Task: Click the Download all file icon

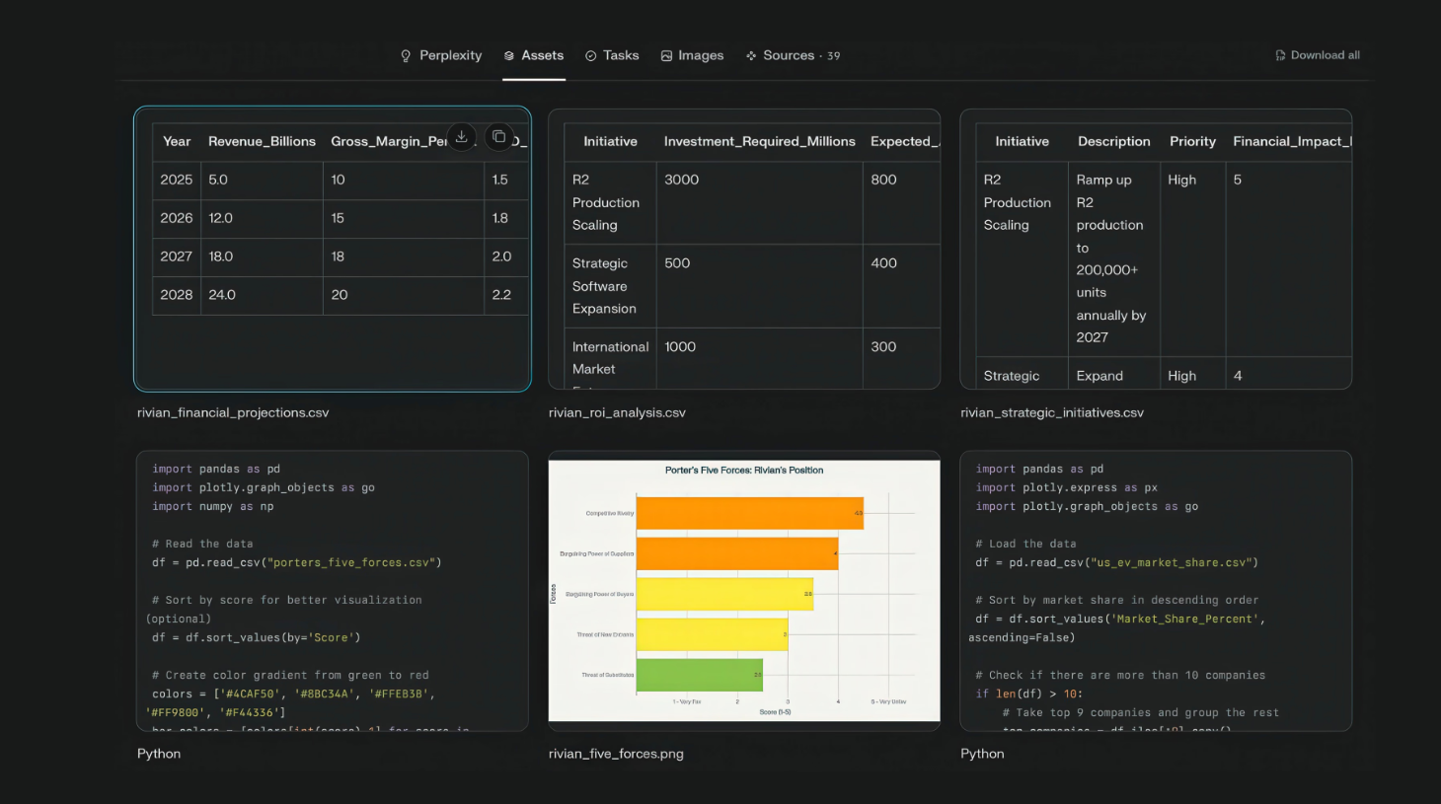Action: click(x=1280, y=56)
